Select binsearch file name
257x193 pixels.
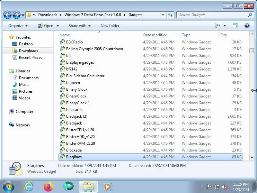pos(74,110)
